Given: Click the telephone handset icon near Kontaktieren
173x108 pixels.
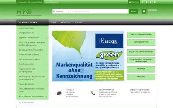Looking at the screenshot, I should [93, 93].
